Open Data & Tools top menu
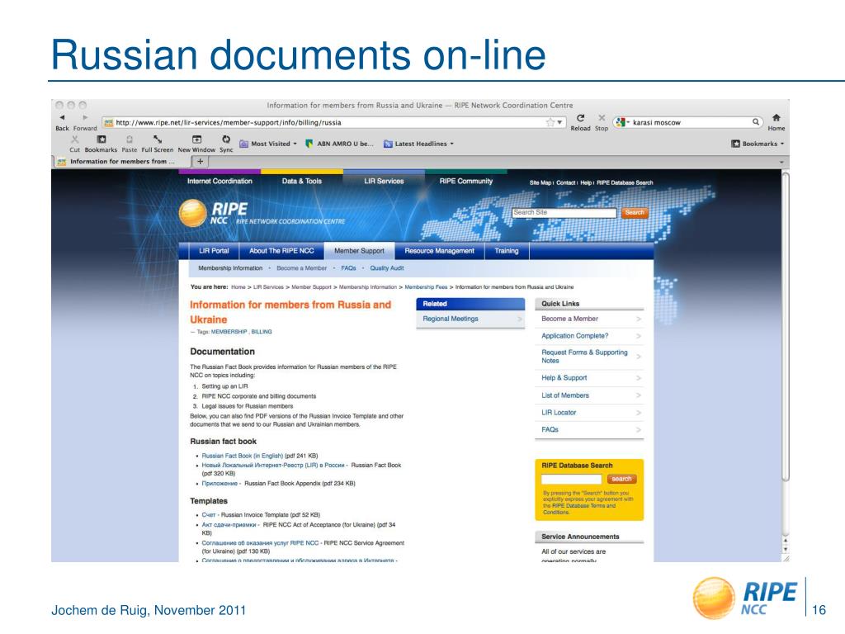The image size is (845, 634). (302, 181)
